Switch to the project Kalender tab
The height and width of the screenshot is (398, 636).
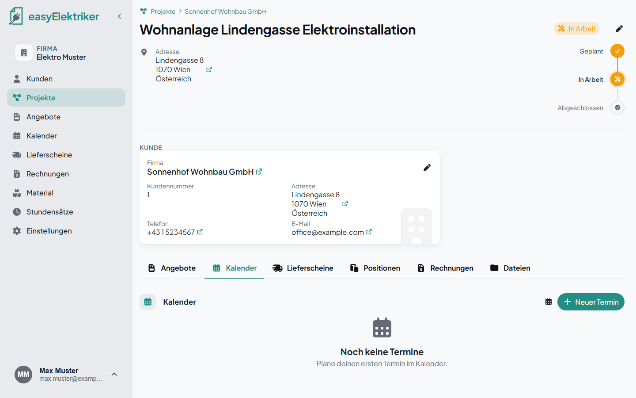tap(234, 268)
